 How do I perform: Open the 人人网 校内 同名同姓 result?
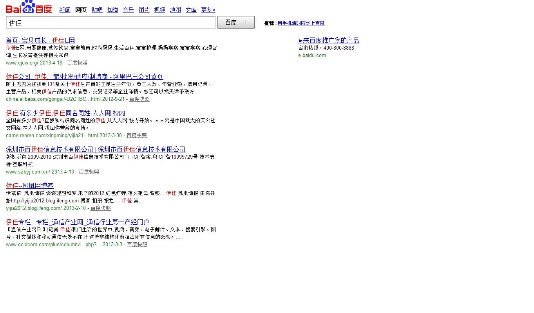click(65, 113)
